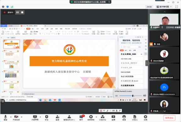Viewport: 181px width, 122px height.
Task: Expand the audio options arrow beside mute
Action: [11, 117]
